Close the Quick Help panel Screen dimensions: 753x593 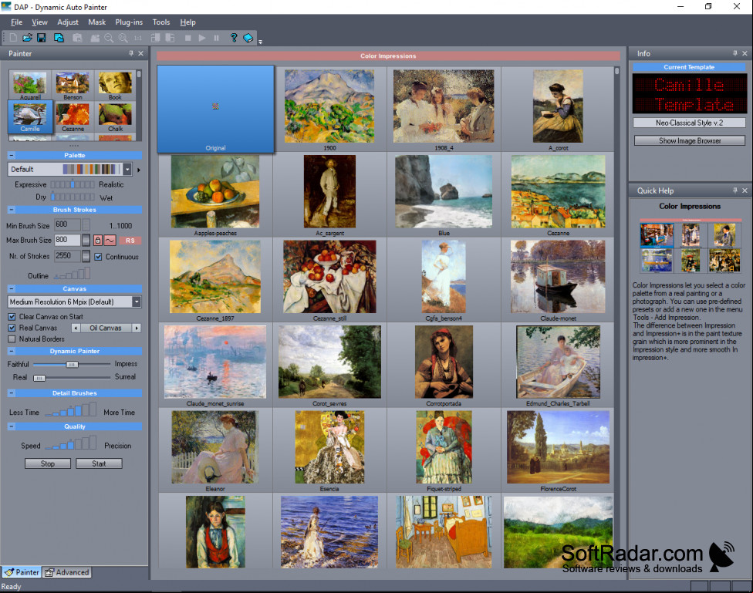pyautogui.click(x=745, y=190)
